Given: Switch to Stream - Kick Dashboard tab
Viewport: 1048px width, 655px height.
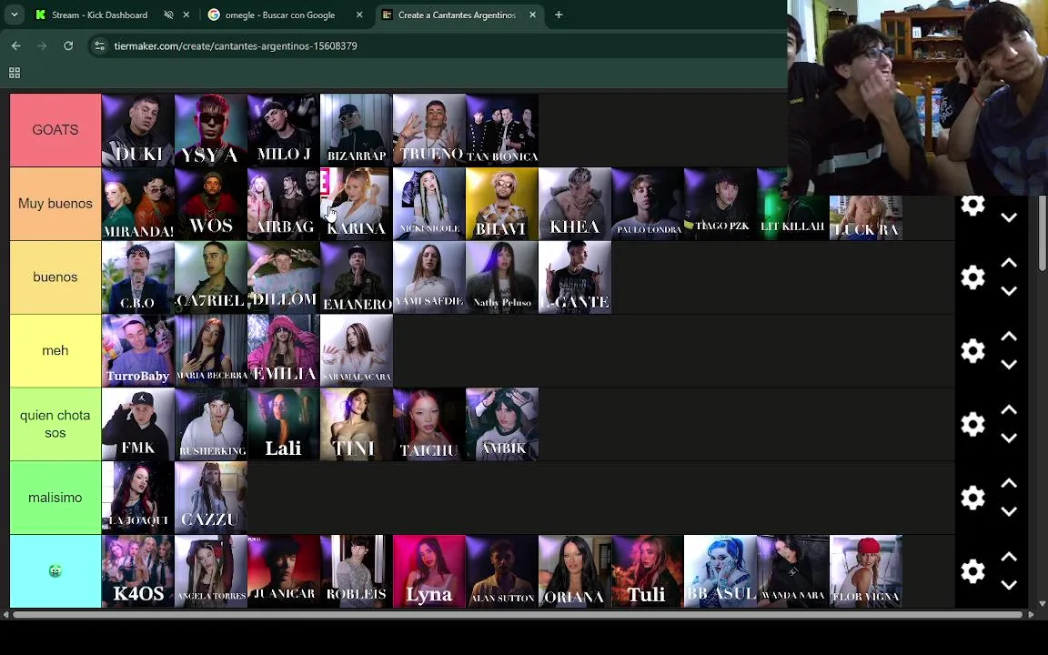Looking at the screenshot, I should (x=99, y=15).
